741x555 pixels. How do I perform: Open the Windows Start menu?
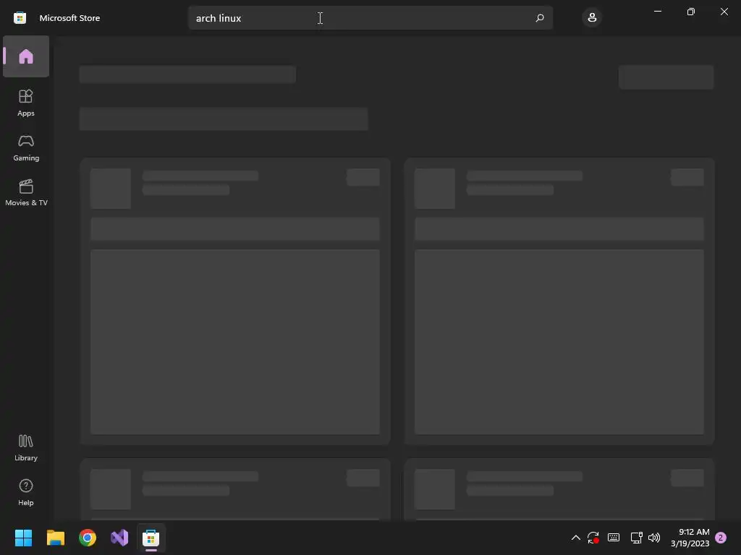[23, 538]
